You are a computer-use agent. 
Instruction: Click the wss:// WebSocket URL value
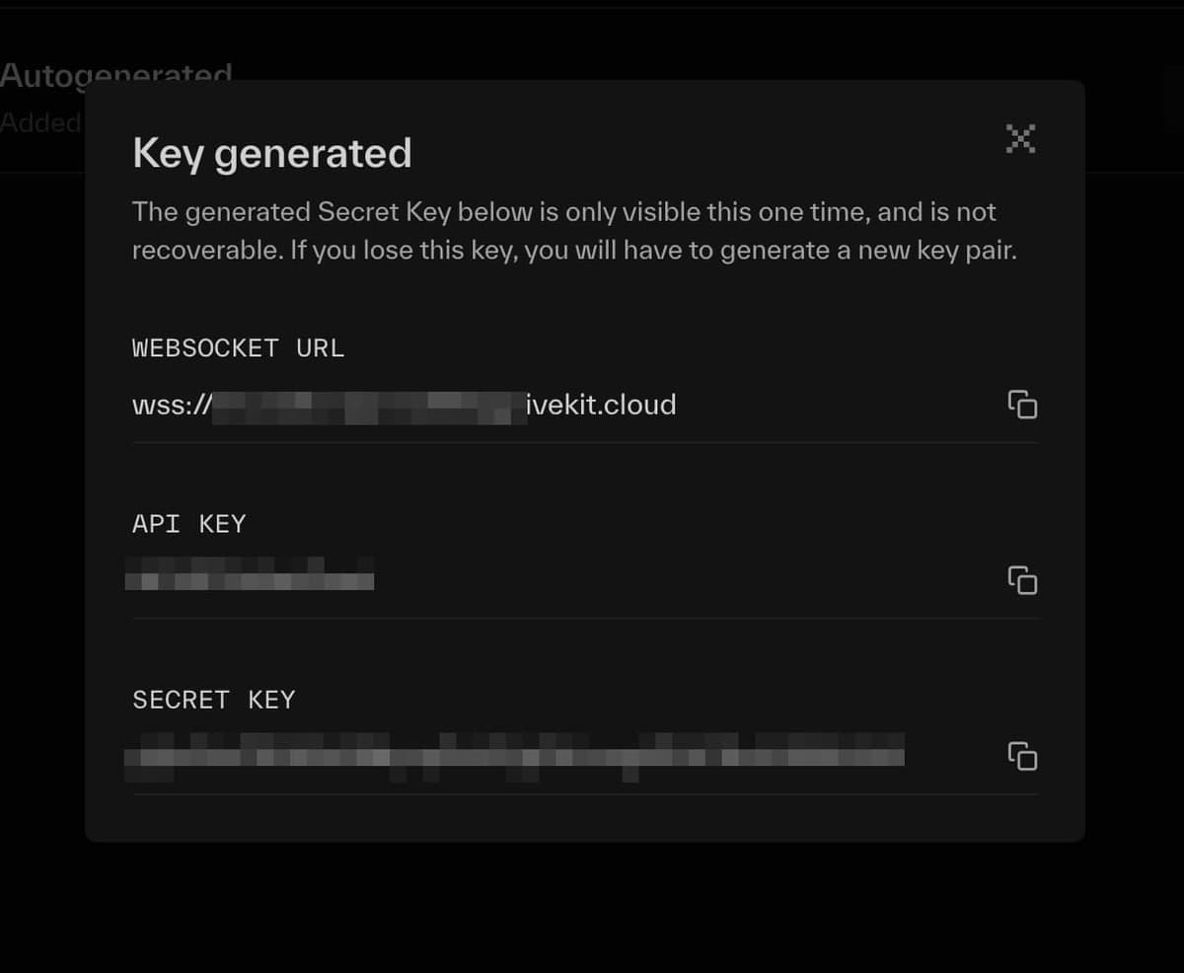[404, 406]
